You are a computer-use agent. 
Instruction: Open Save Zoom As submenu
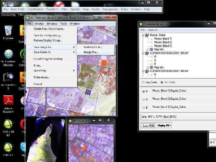pos(51,52)
